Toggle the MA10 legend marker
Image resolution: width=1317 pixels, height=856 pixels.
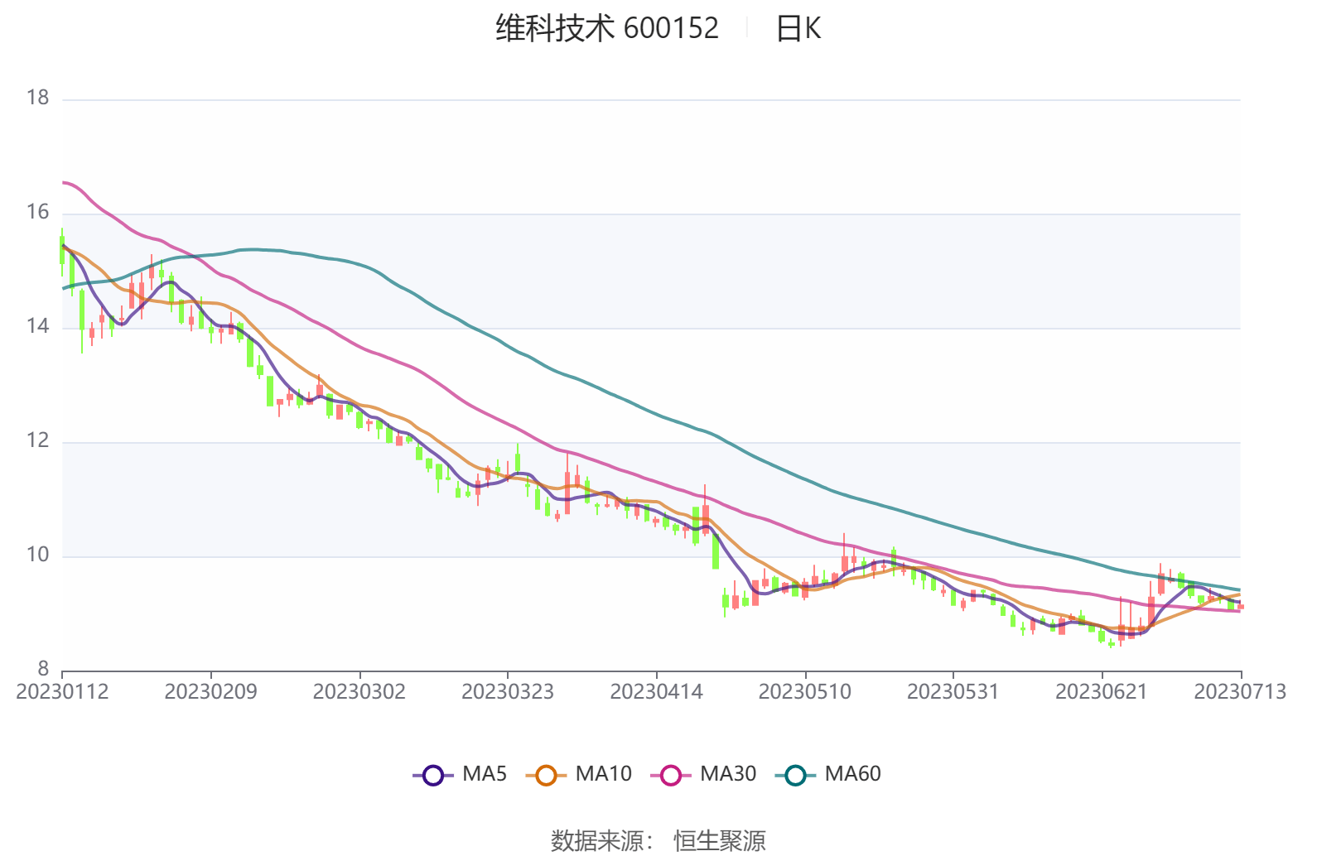pos(546,775)
